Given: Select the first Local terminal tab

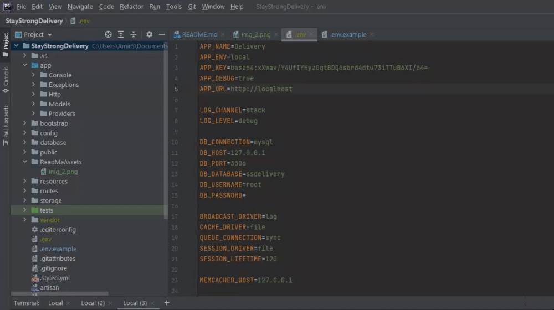Looking at the screenshot, I should pos(55,303).
